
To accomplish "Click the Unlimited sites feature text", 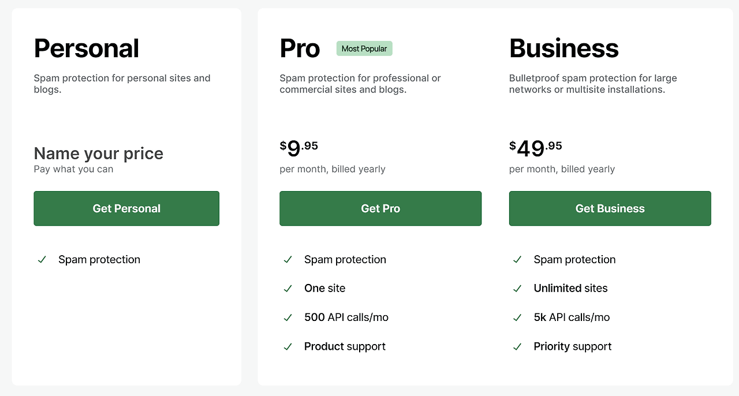I will (570, 289).
